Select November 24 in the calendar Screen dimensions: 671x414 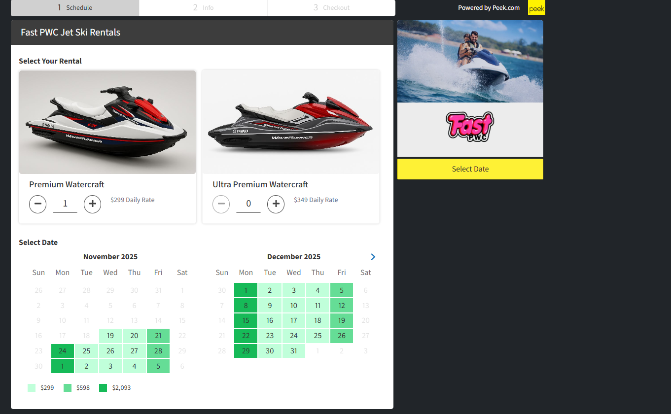[x=63, y=351]
